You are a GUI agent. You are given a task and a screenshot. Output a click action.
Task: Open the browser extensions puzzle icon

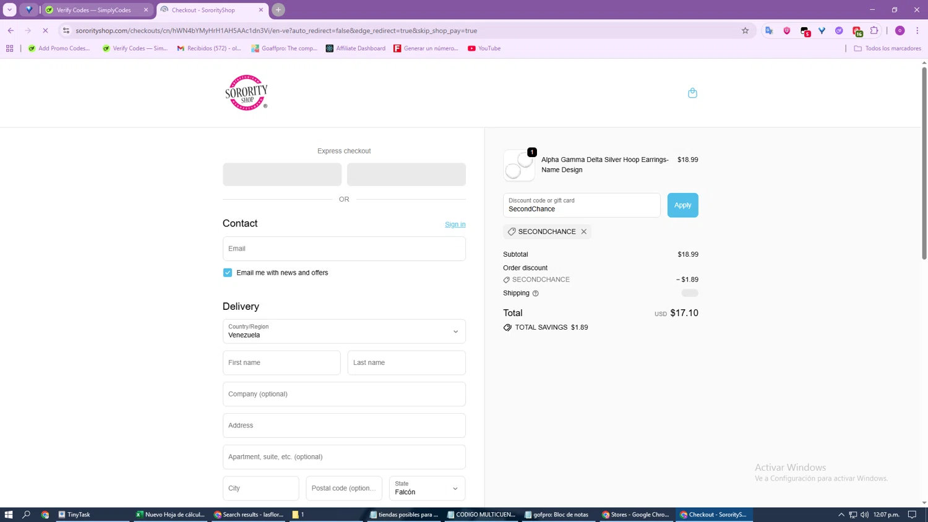coord(874,30)
